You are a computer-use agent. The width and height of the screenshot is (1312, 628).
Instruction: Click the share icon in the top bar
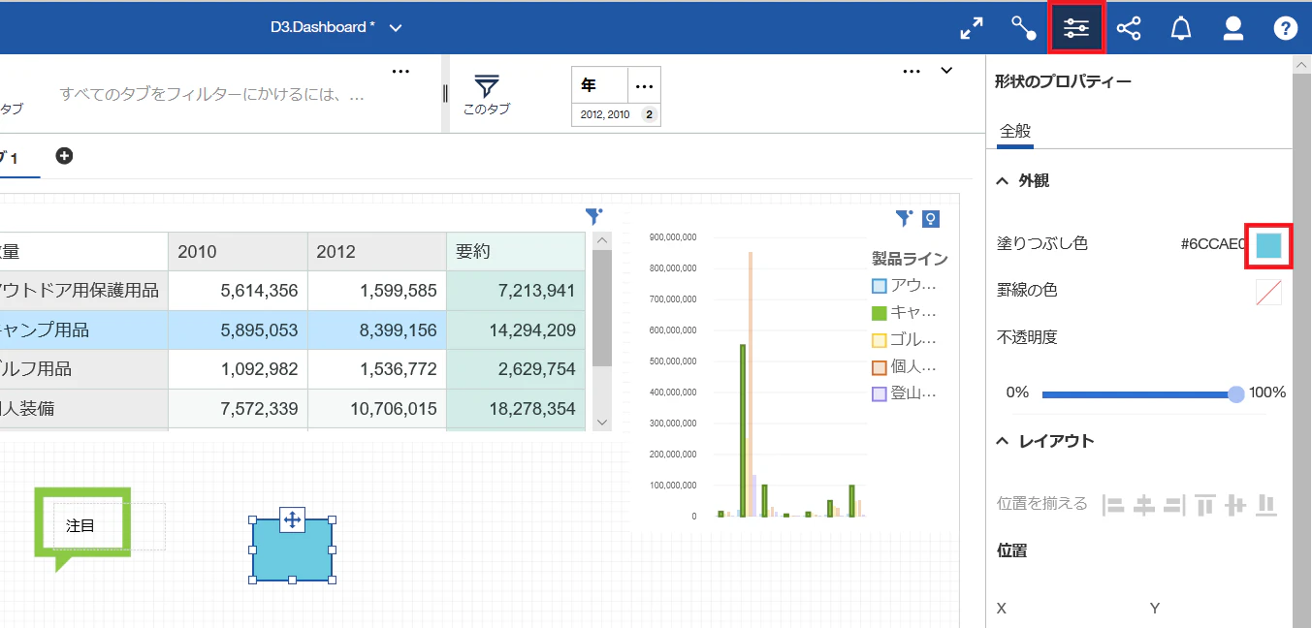(1129, 28)
